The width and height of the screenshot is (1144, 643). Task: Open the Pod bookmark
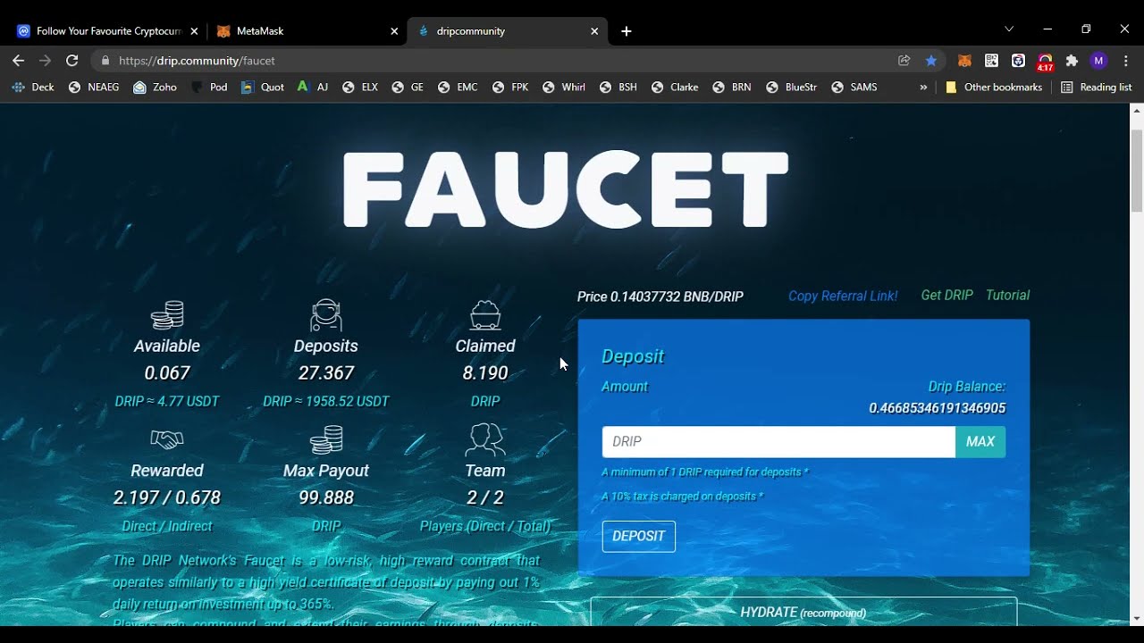coord(209,88)
